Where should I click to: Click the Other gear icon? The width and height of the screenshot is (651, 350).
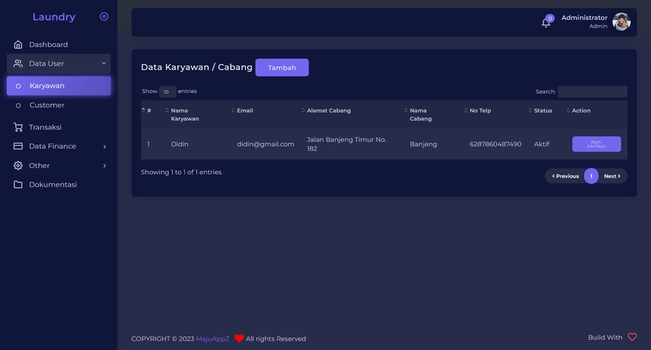click(x=18, y=166)
